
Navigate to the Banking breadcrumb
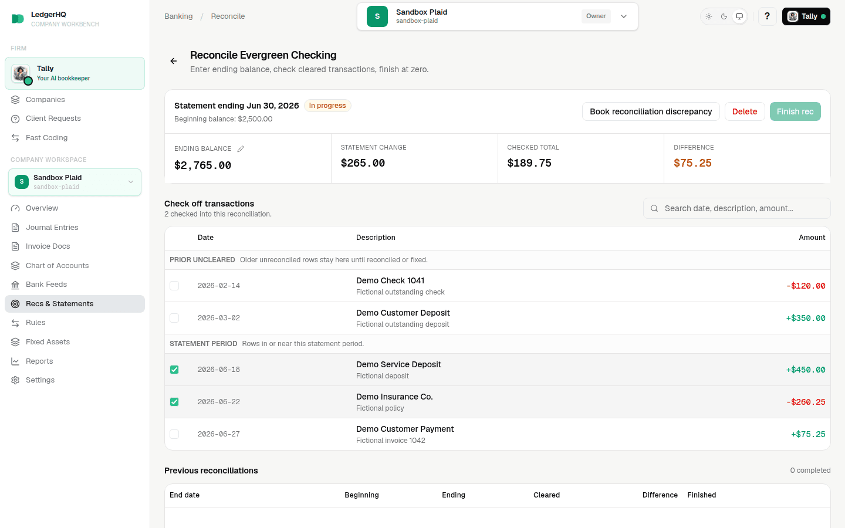[x=178, y=16]
